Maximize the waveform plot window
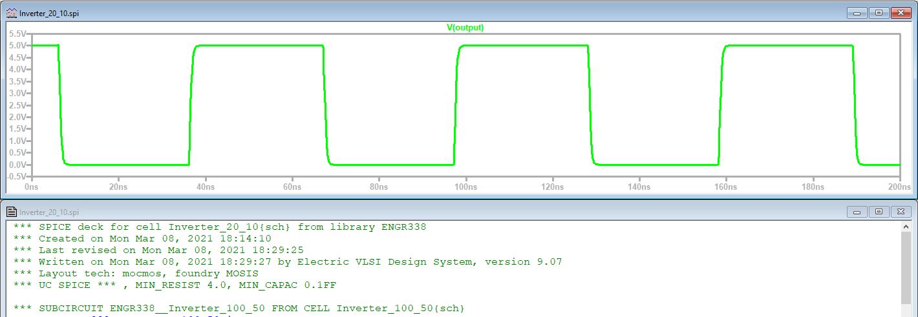This screenshot has width=918, height=317. click(879, 13)
